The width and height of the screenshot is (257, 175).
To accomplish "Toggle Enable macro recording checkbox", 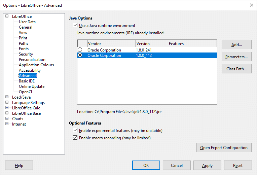I will coord(75,138).
